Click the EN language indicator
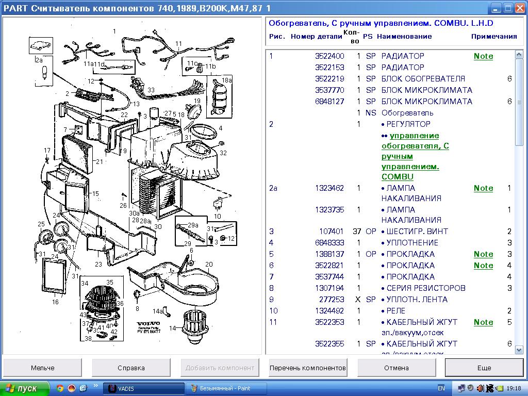 (441, 388)
